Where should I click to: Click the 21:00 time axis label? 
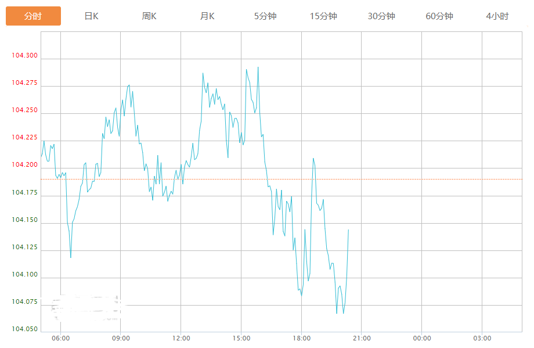click(362, 338)
